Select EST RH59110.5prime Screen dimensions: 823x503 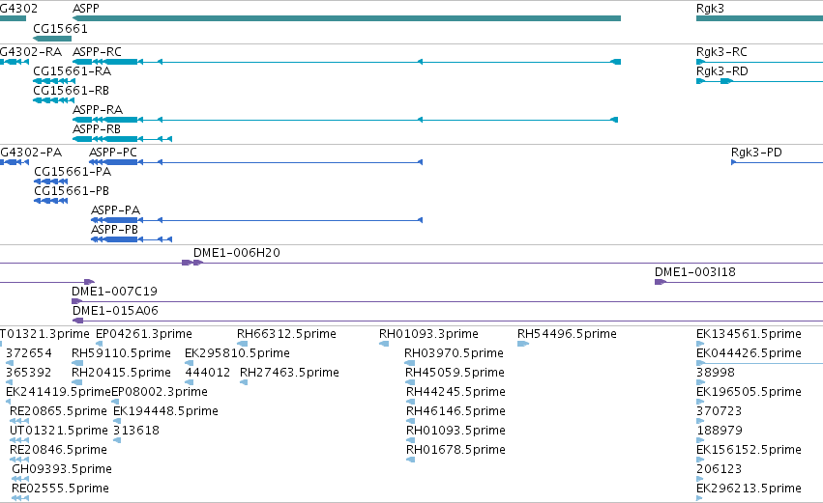click(121, 353)
